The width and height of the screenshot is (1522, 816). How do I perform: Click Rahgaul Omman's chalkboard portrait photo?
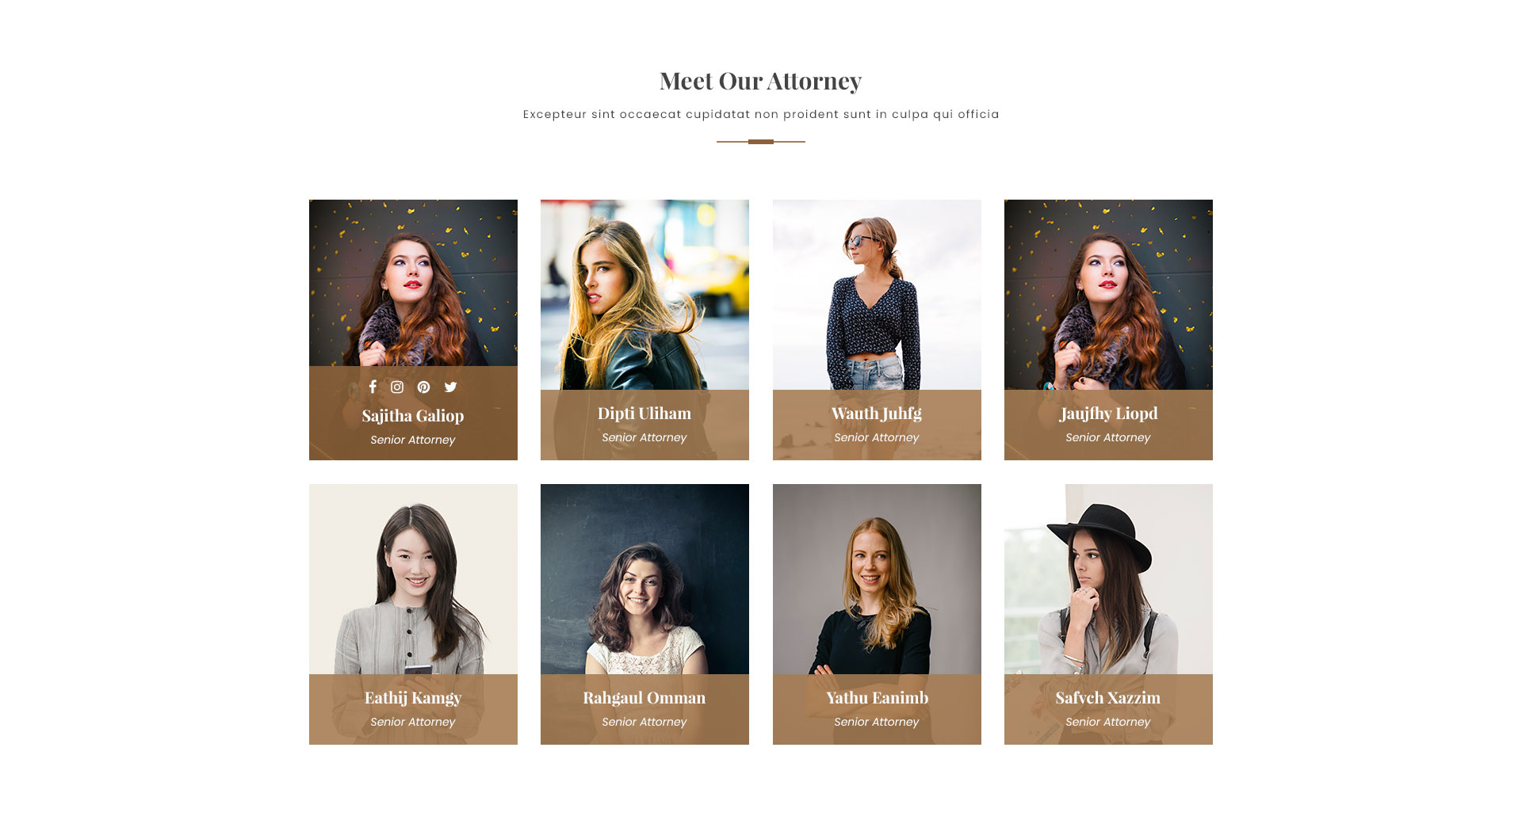pyautogui.click(x=644, y=579)
